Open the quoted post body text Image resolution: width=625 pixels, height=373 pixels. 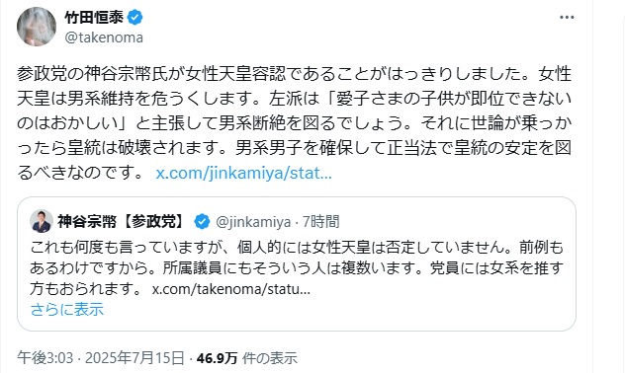(x=297, y=268)
